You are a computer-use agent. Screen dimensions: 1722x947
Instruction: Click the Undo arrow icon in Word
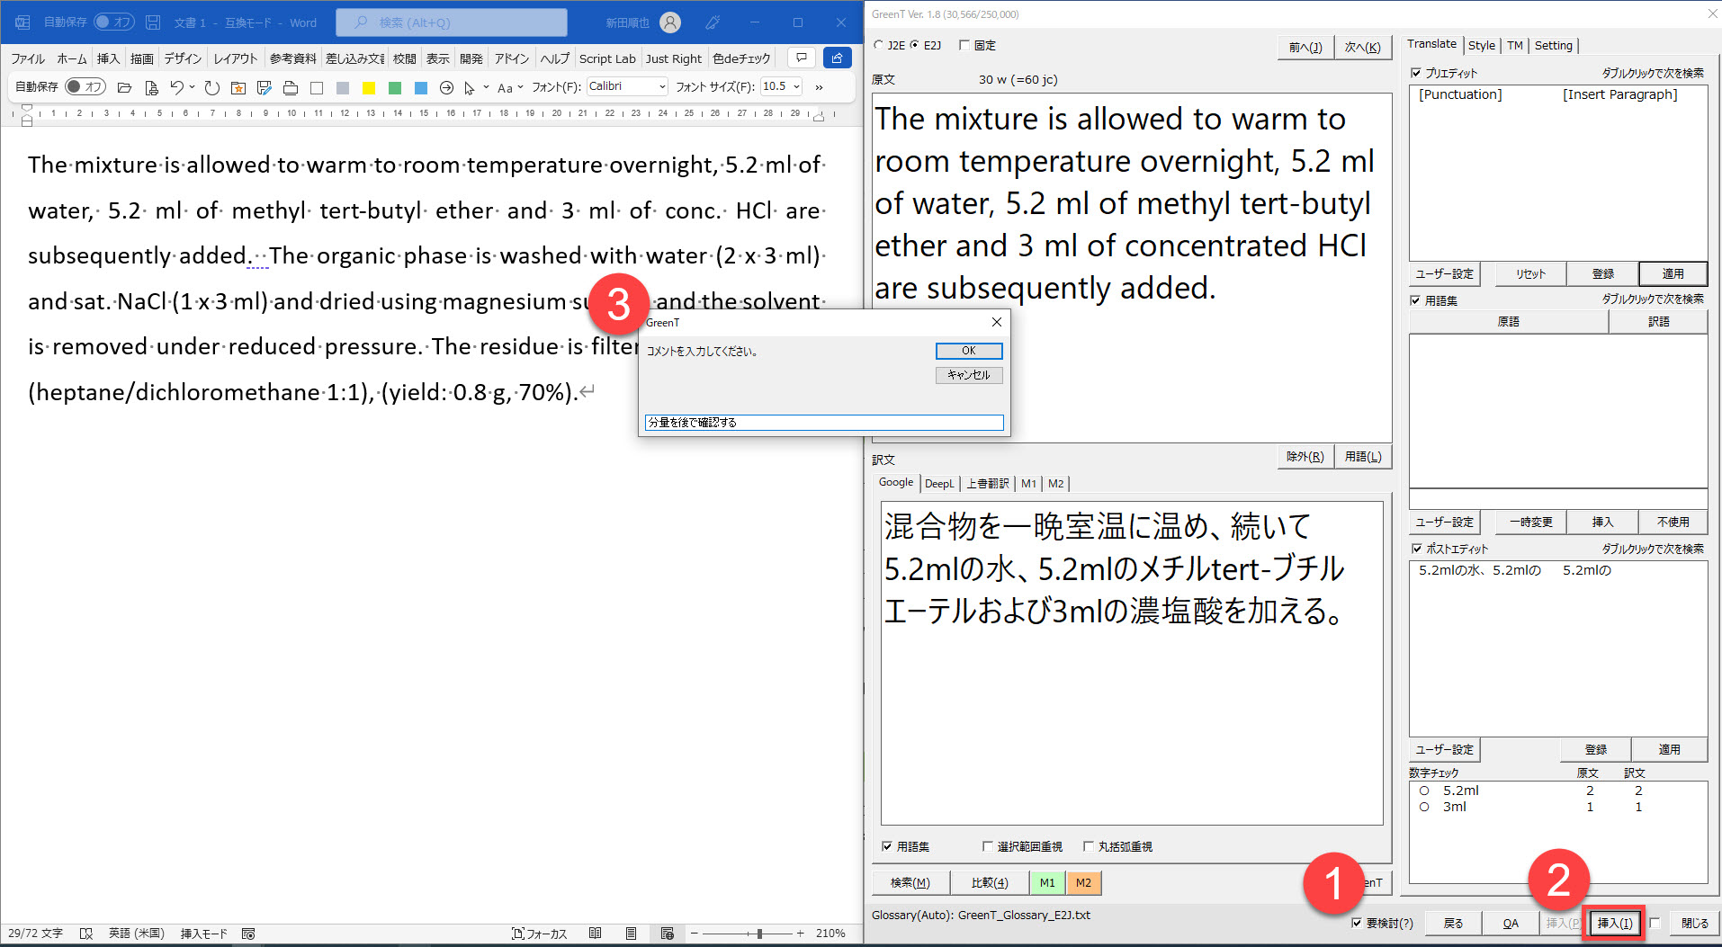177,87
